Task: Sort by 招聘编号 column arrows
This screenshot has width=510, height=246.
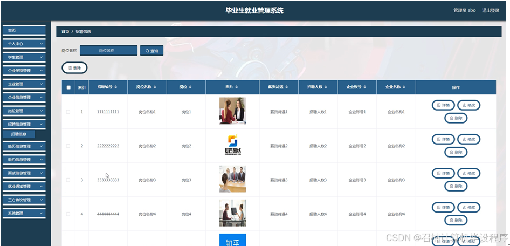Action: tap(116, 87)
